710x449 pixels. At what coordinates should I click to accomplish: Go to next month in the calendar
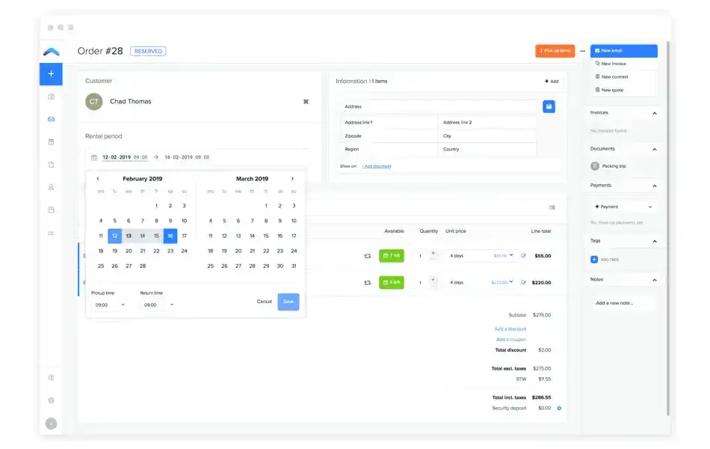point(292,179)
